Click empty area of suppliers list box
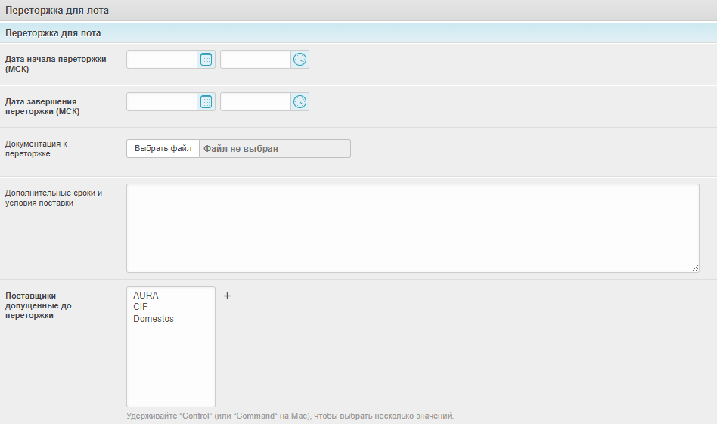The width and height of the screenshot is (717, 424). [170, 370]
